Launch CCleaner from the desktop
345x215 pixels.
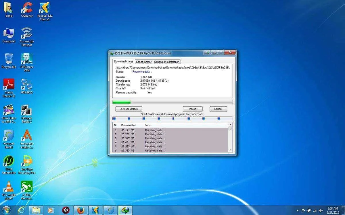point(27,10)
